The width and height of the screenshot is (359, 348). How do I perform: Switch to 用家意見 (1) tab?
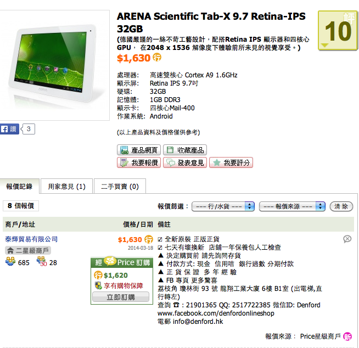pyautogui.click(x=66, y=187)
